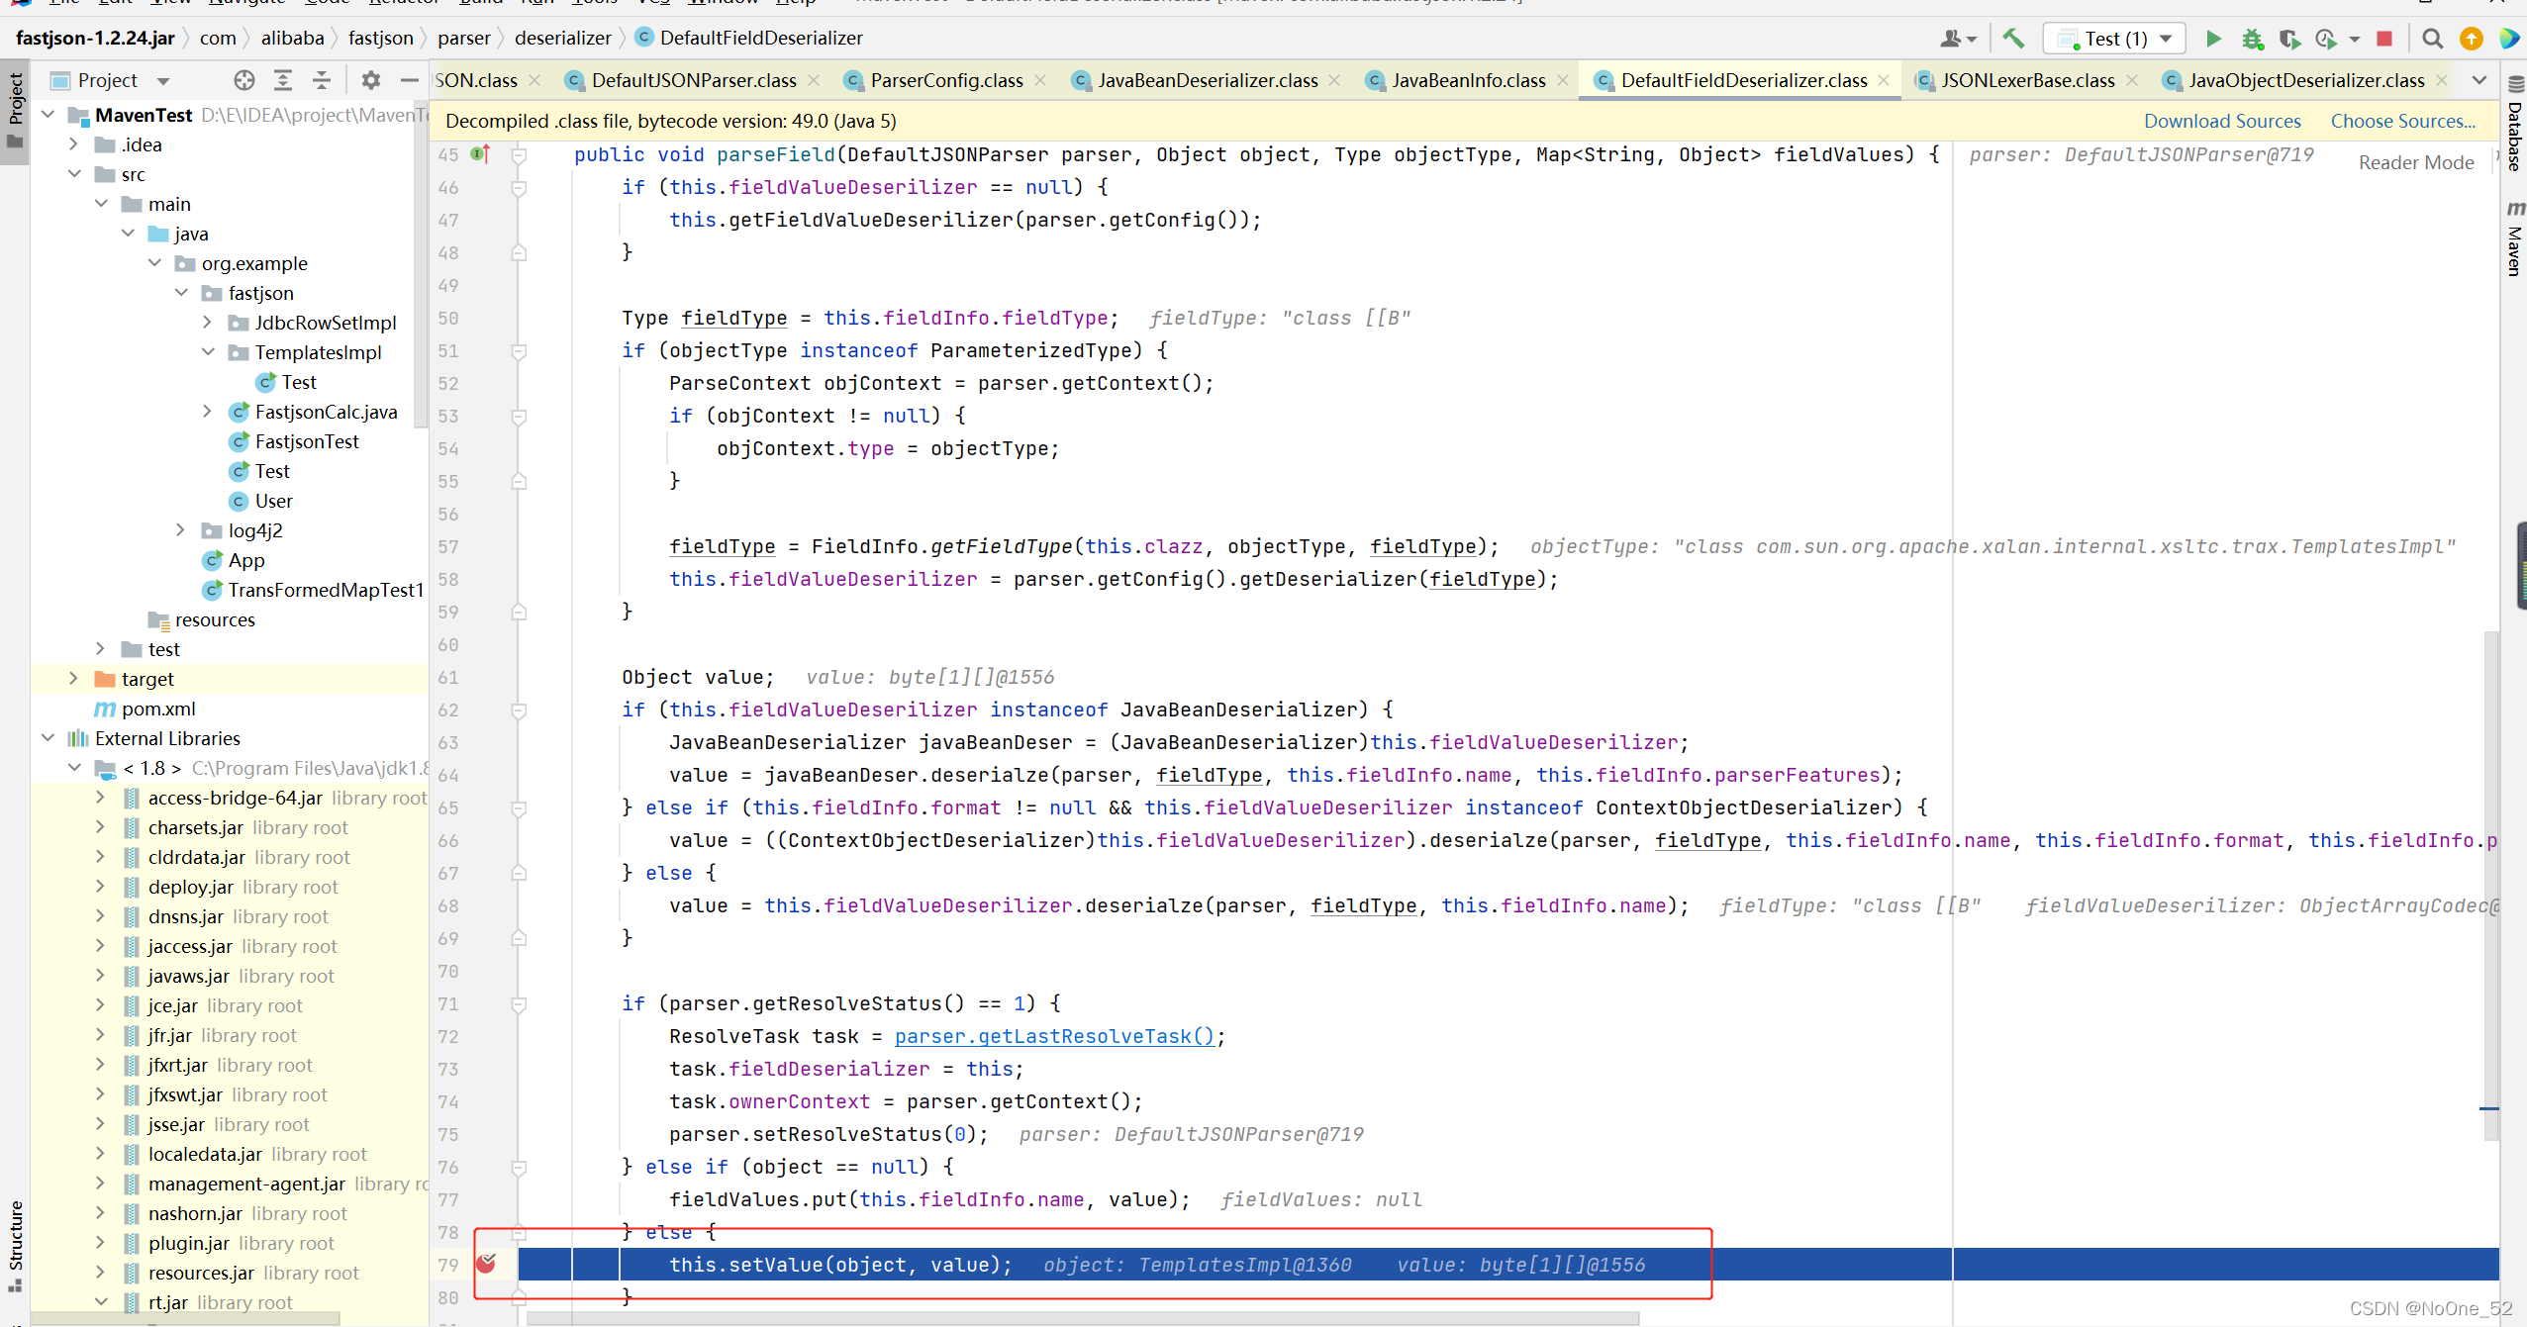2527x1327 pixels.
Task: Switch to ParserConfig.class tab
Action: [x=945, y=80]
